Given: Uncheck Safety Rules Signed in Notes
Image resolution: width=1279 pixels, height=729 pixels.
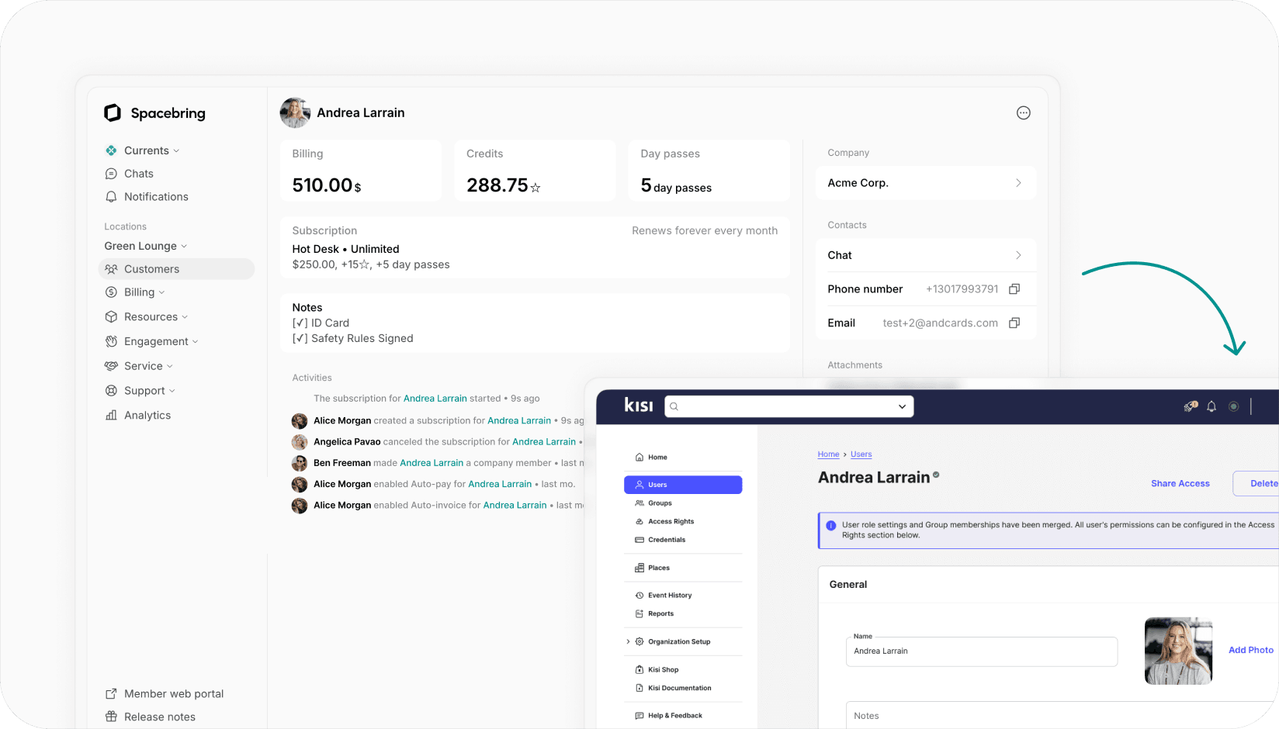Looking at the screenshot, I should tap(298, 338).
